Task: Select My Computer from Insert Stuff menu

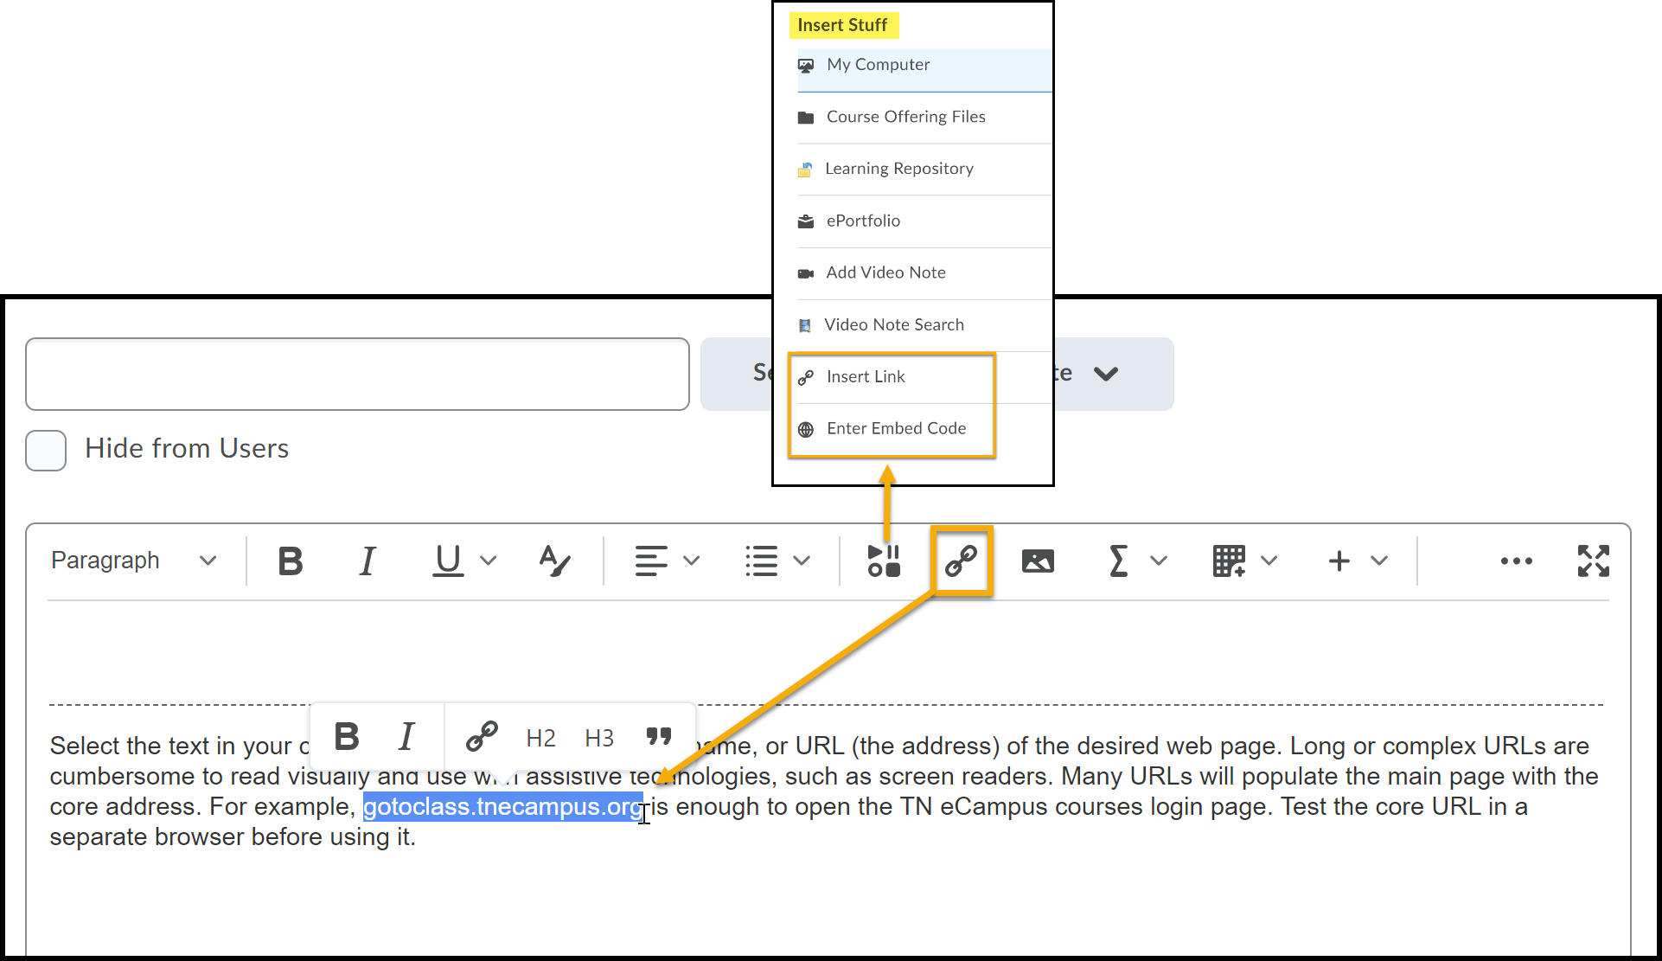Action: click(x=880, y=64)
